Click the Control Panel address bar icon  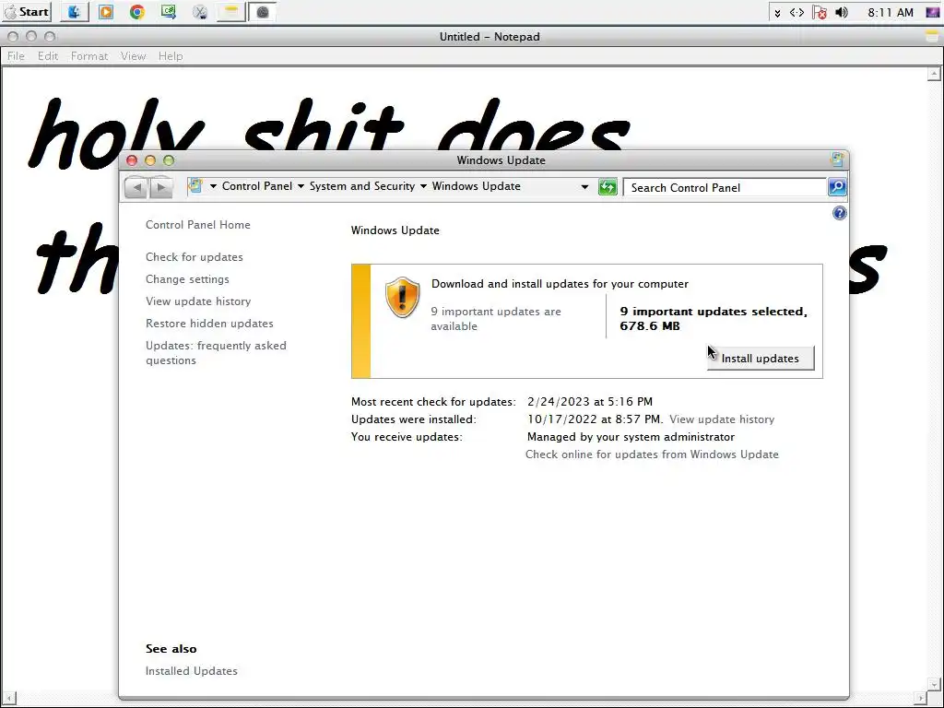pos(195,186)
